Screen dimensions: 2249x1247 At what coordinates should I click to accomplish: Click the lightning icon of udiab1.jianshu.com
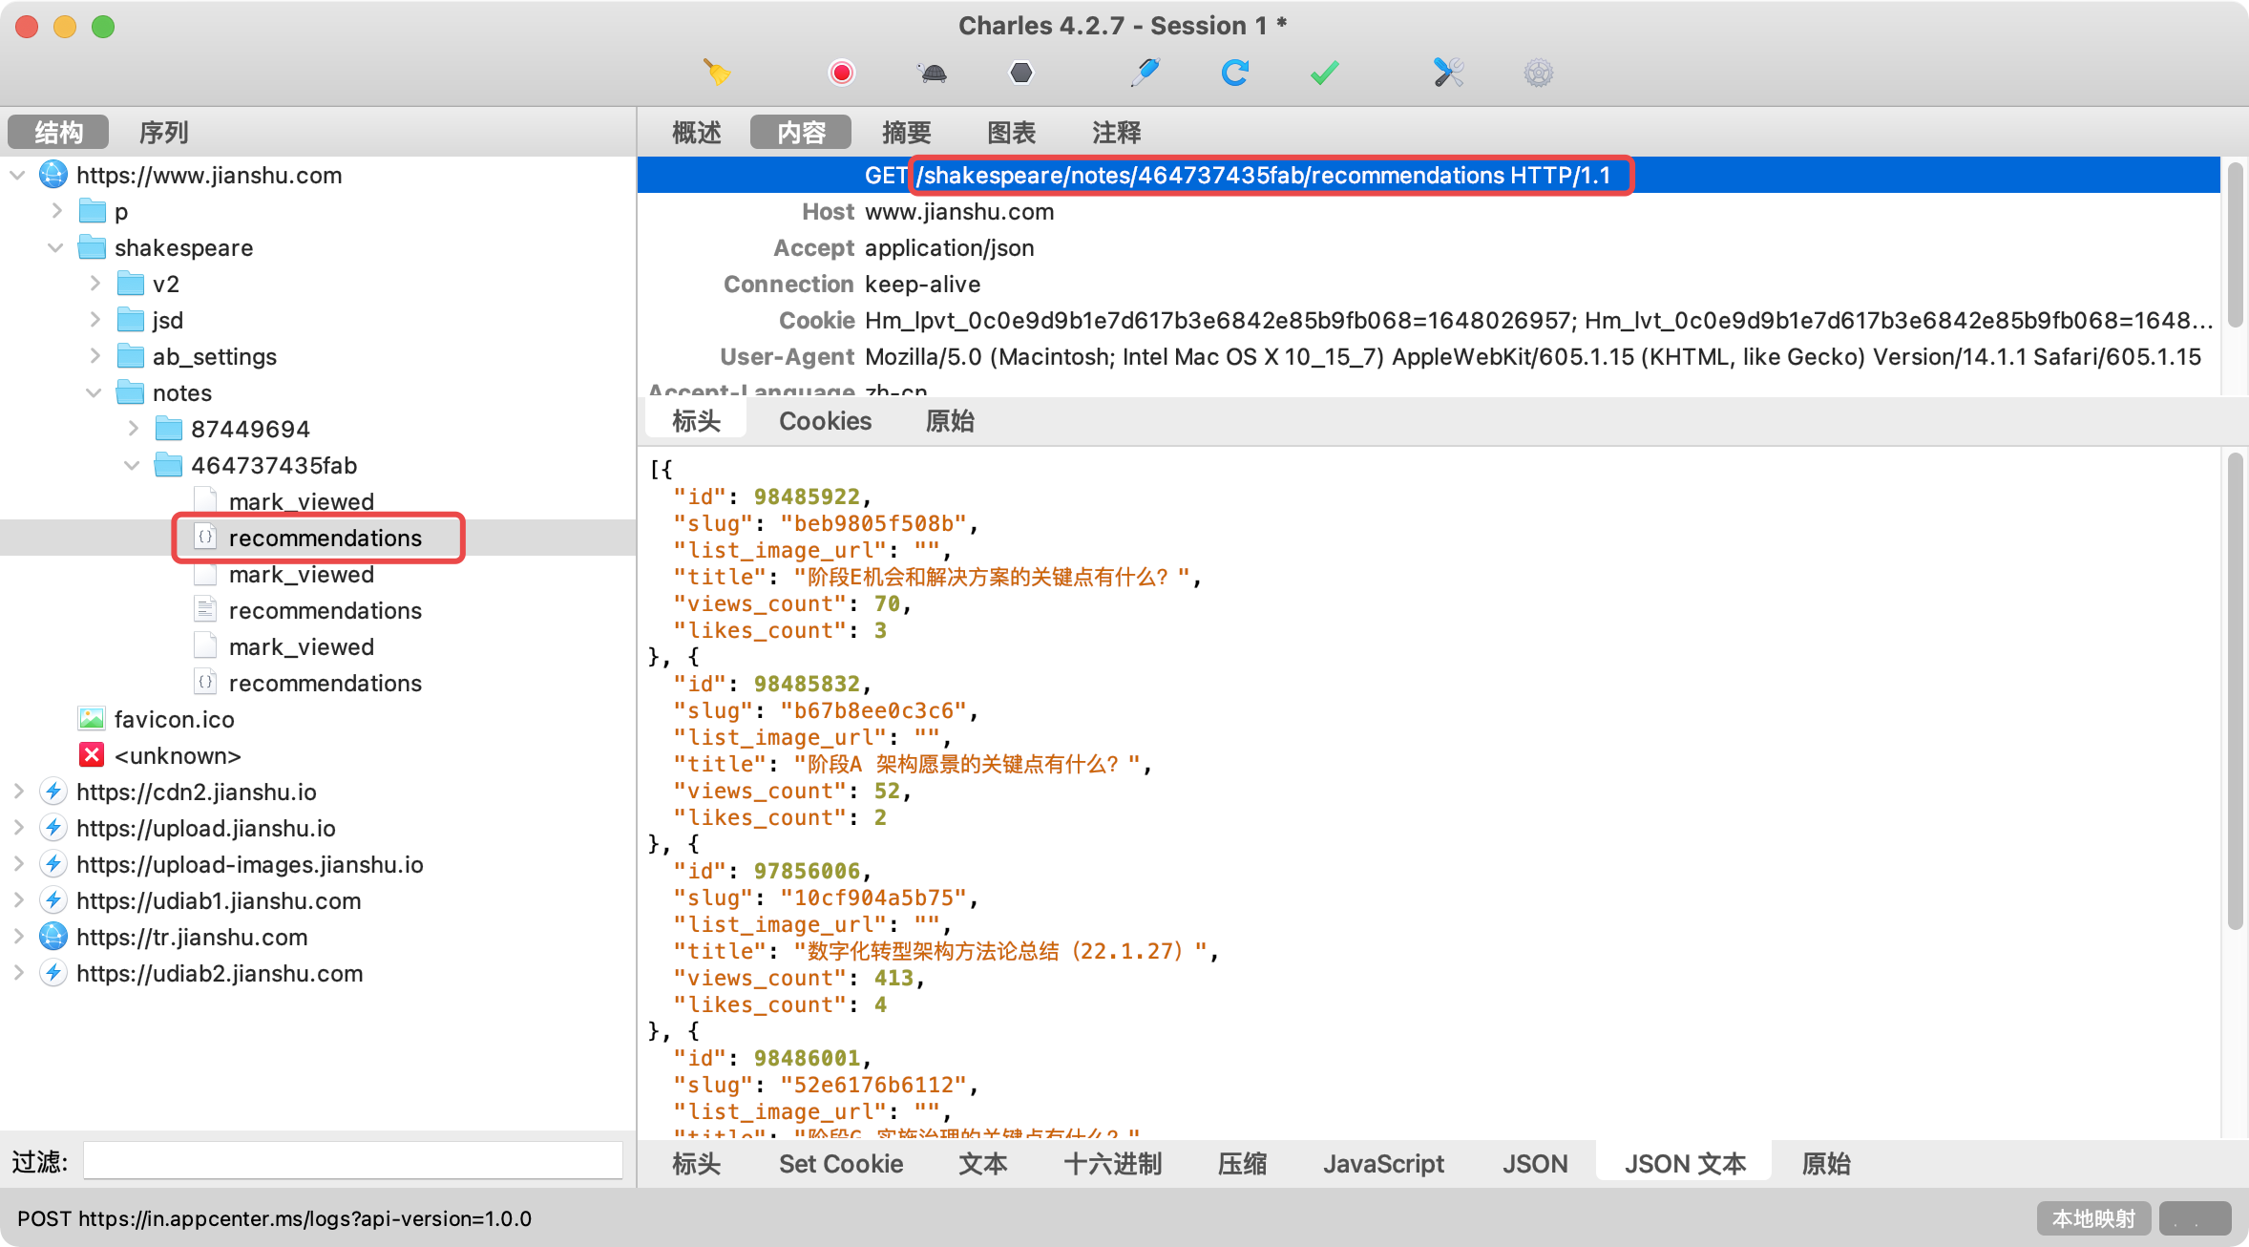click(x=53, y=900)
